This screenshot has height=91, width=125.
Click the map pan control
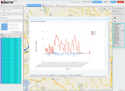(x=27, y=11)
